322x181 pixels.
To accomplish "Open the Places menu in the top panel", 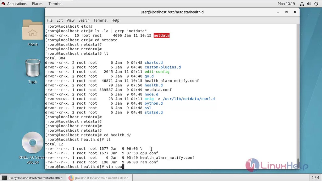I will point(37,3).
